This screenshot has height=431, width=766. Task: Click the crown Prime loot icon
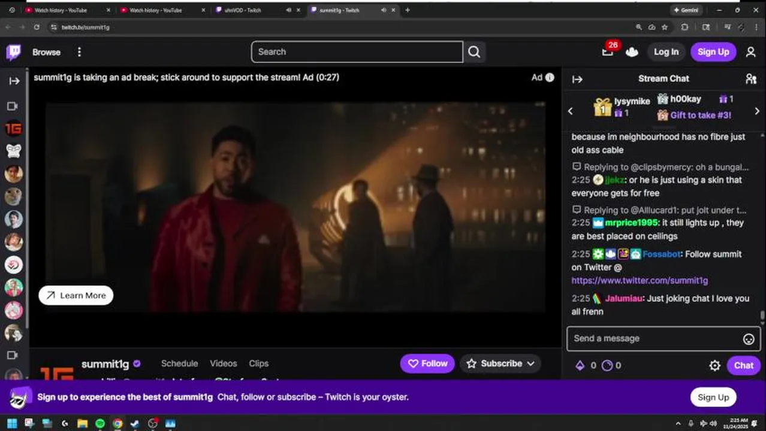click(632, 52)
